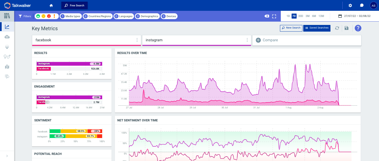Click the POTENTIAL REACH heading
This screenshot has height=161, width=379.
tap(48, 154)
